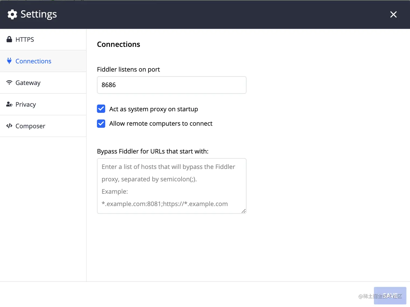Show the Composer settings tab

[30, 126]
